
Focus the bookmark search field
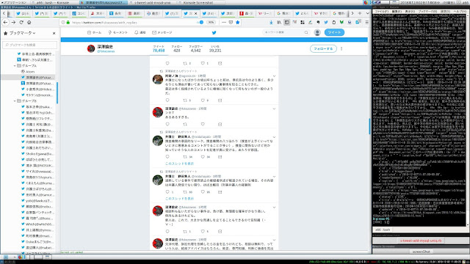click(29, 45)
